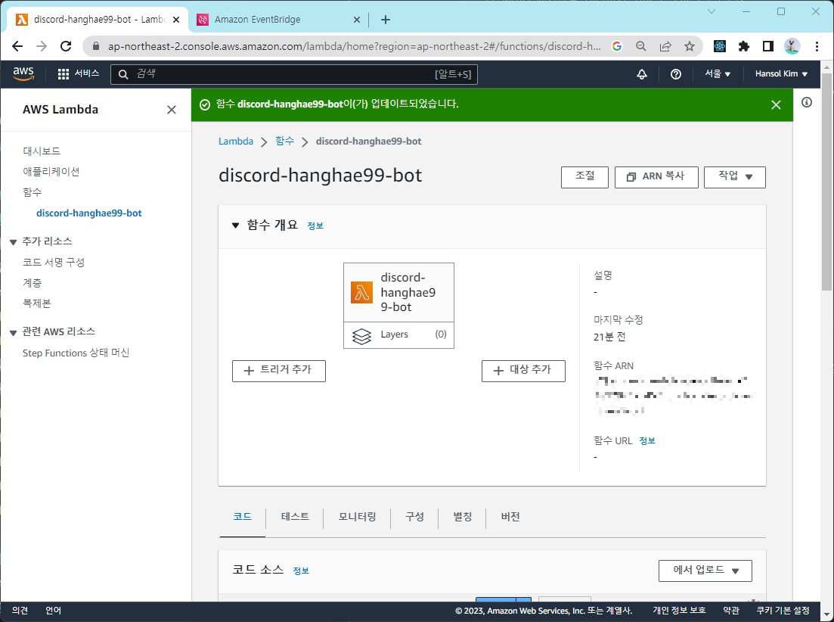Open the tab search chevron
The width and height of the screenshot is (834, 622).
point(712,11)
